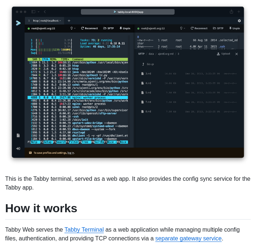The height and width of the screenshot is (247, 254).
Task: Select the -zsh process row
Action: pos(78,117)
